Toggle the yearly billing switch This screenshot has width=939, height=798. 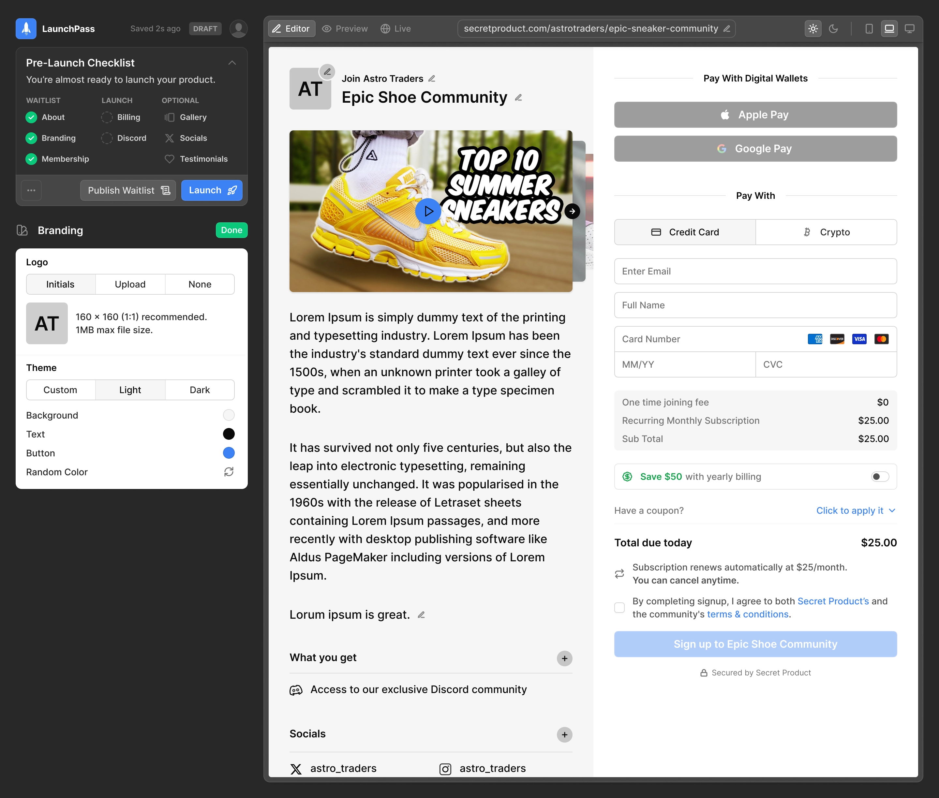880,476
